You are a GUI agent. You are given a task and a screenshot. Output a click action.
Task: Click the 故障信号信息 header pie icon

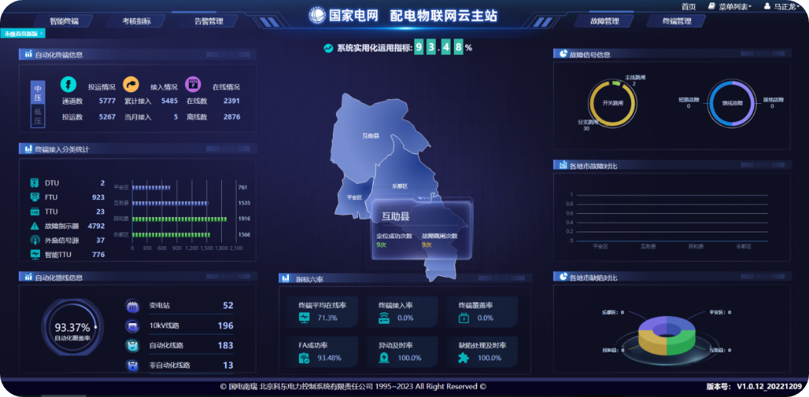point(562,54)
